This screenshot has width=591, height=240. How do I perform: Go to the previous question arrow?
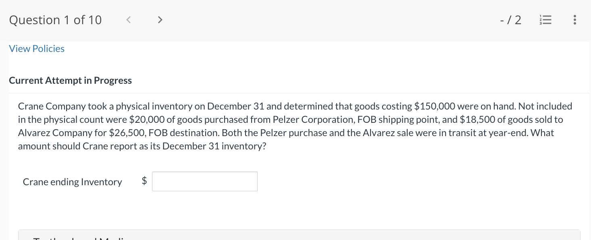(x=128, y=20)
